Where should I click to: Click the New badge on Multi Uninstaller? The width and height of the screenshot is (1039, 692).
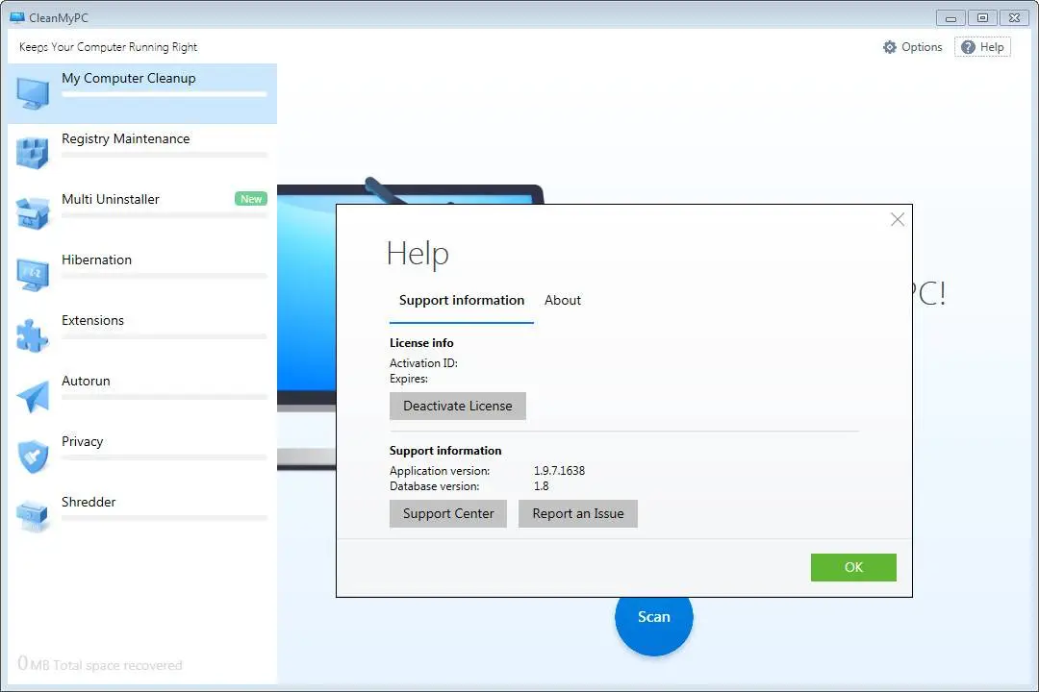(x=251, y=199)
